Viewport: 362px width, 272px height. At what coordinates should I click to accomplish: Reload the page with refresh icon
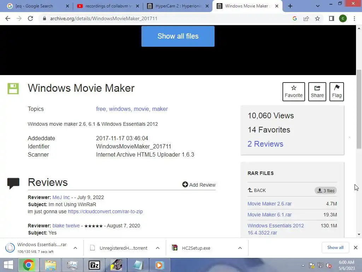click(30, 18)
